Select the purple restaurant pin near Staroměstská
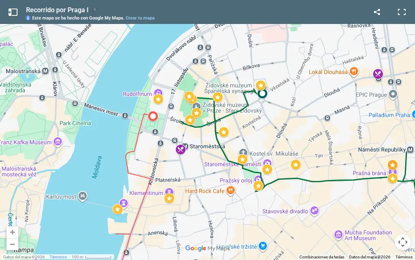415x260 pixels. 181,149
